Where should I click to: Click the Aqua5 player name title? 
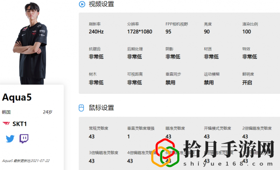(17, 98)
